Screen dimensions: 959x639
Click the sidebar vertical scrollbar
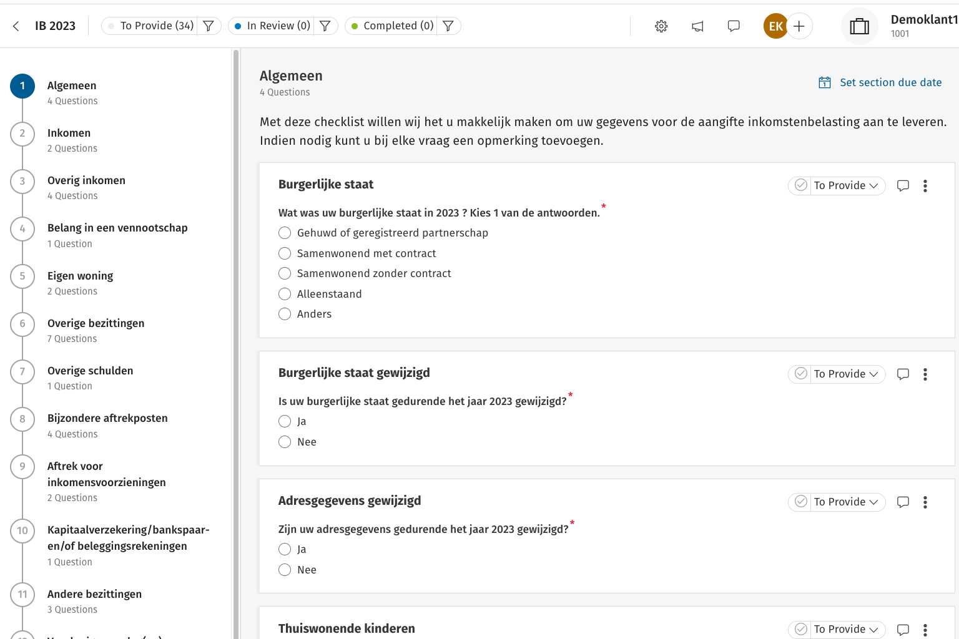(x=236, y=312)
